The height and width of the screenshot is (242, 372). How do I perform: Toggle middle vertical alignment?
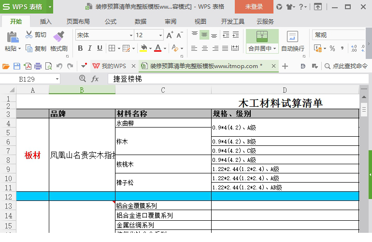click(204, 35)
